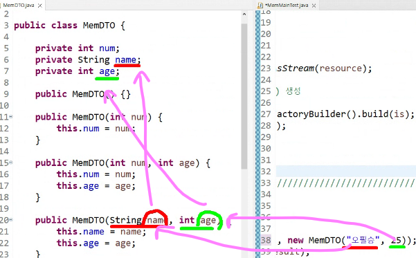This screenshot has height=258, width=416.
Task: Click the vertical scrollbar thumb in MemDTO editor
Action: point(244,96)
